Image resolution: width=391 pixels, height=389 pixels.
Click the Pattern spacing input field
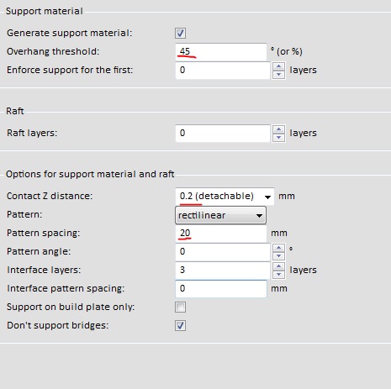point(221,233)
